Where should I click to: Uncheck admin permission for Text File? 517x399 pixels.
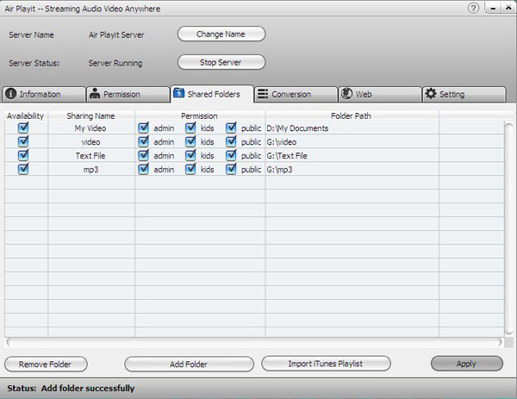tap(143, 155)
